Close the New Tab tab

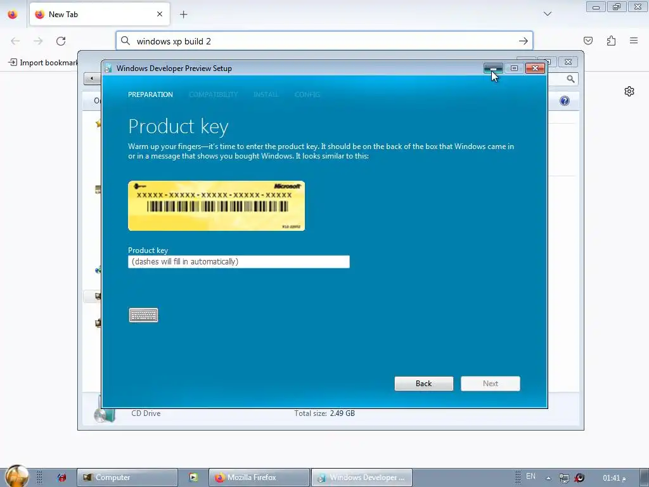coord(160,14)
